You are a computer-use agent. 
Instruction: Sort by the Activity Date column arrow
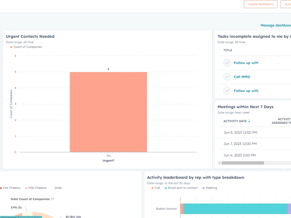tap(249, 121)
